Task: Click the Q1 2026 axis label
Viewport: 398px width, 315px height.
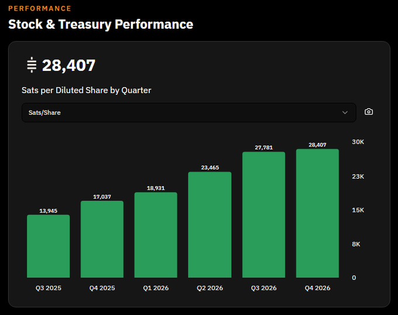Action: pyautogui.click(x=156, y=288)
